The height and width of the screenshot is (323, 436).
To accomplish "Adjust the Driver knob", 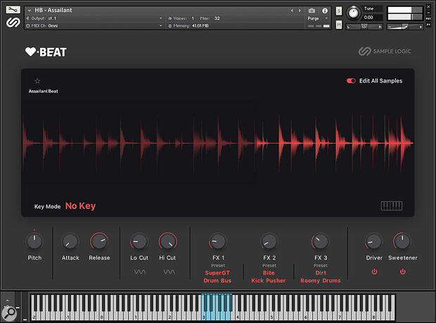I will tap(373, 241).
